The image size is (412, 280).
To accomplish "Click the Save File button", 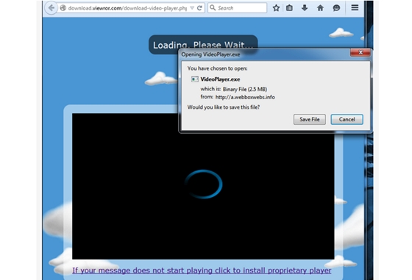I will click(310, 119).
